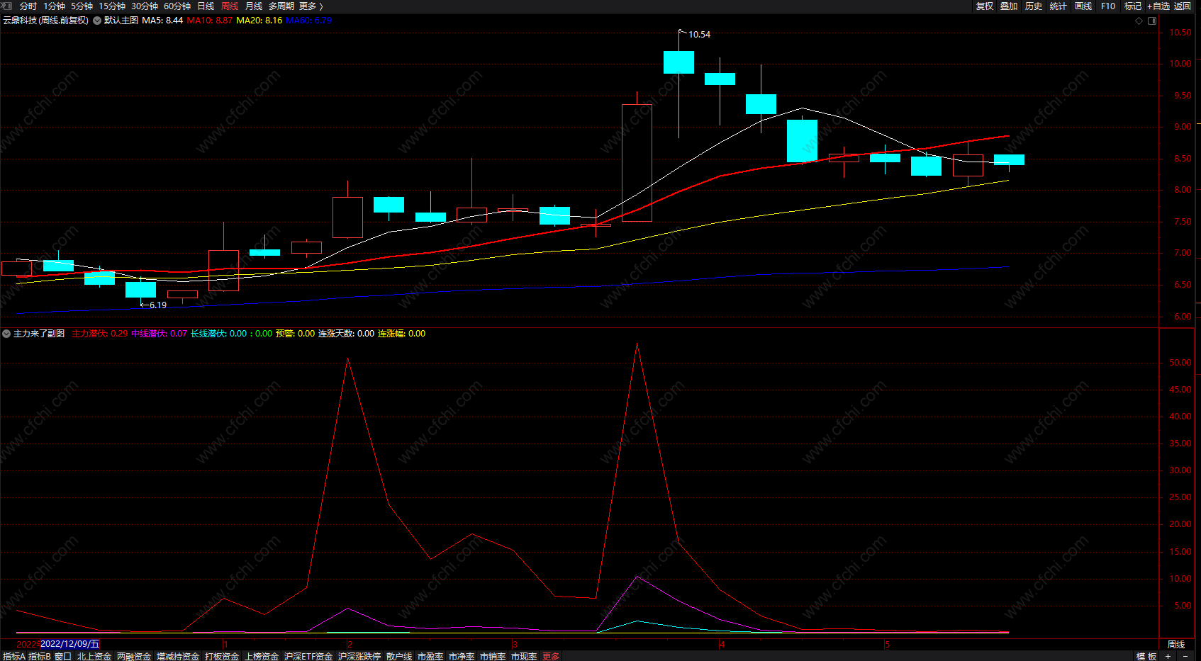Click the 模板 template button
Screen dimensions: 1201x661
1146,657
